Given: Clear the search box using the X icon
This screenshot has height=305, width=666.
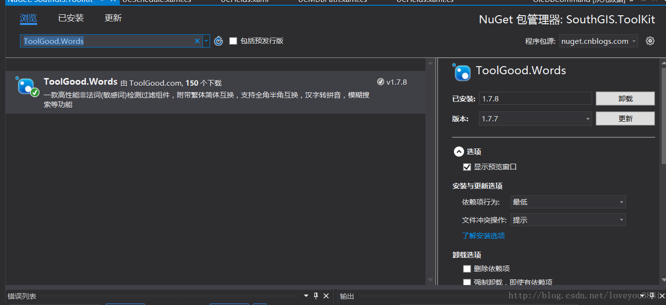Looking at the screenshot, I should click(x=197, y=41).
